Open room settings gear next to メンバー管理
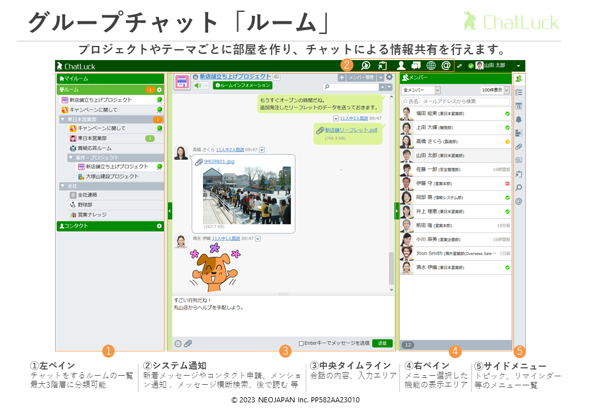Image resolution: width=590 pixels, height=408 pixels. pyautogui.click(x=389, y=77)
